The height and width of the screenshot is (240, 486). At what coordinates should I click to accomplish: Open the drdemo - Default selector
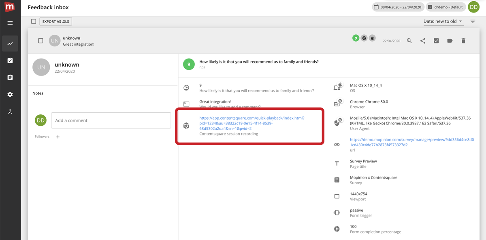446,7
